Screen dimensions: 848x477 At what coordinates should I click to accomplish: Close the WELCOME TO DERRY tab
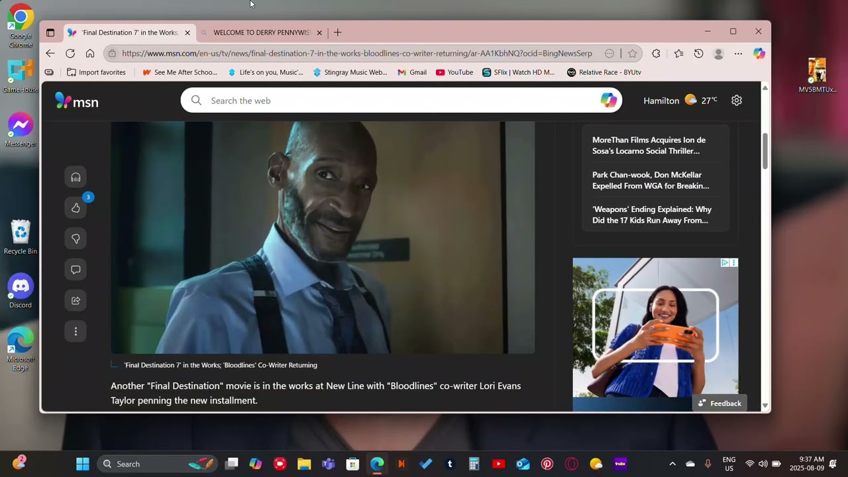(319, 32)
